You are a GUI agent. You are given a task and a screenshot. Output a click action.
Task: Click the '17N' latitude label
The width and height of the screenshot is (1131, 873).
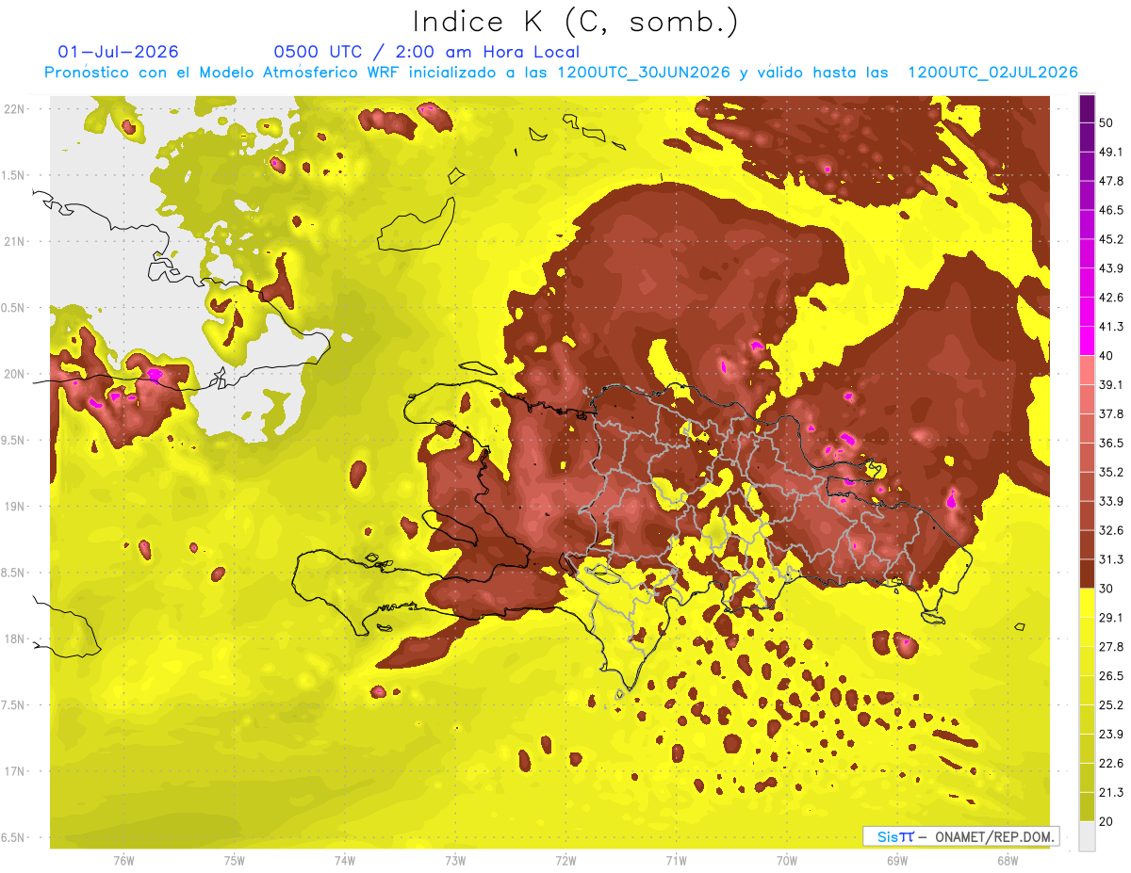click(x=15, y=771)
